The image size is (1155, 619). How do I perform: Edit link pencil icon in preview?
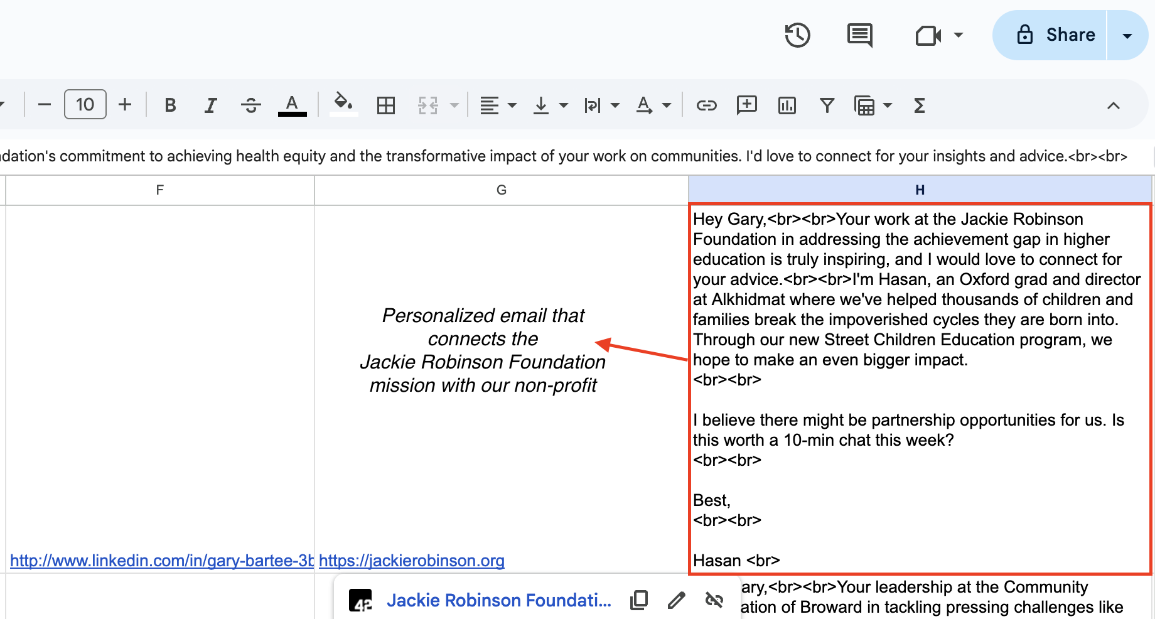[x=676, y=600]
